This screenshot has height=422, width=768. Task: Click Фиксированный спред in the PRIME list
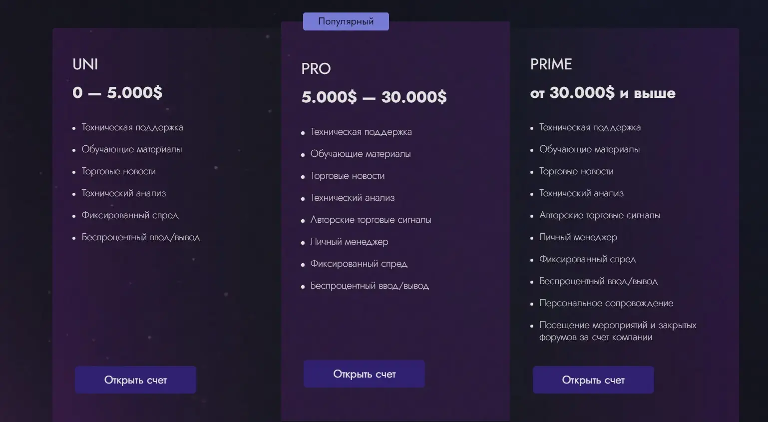588,259
